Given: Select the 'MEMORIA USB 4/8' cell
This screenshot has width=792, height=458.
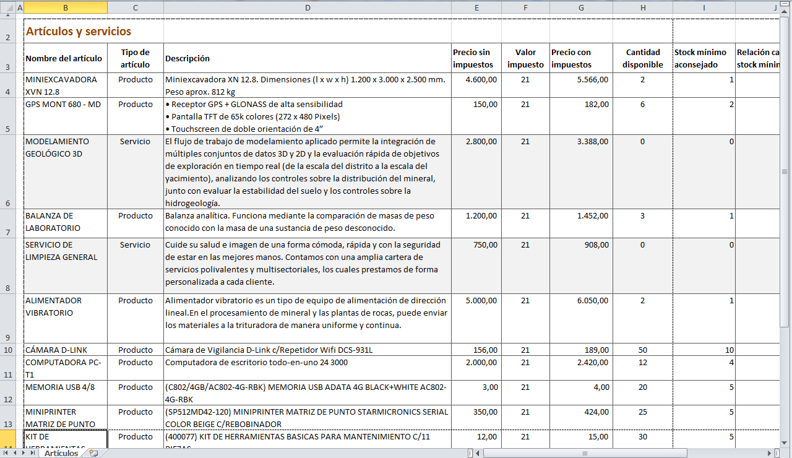Looking at the screenshot, I should (66, 393).
